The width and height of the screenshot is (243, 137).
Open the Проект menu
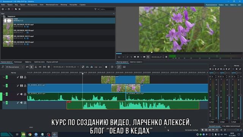[x=22, y=5]
